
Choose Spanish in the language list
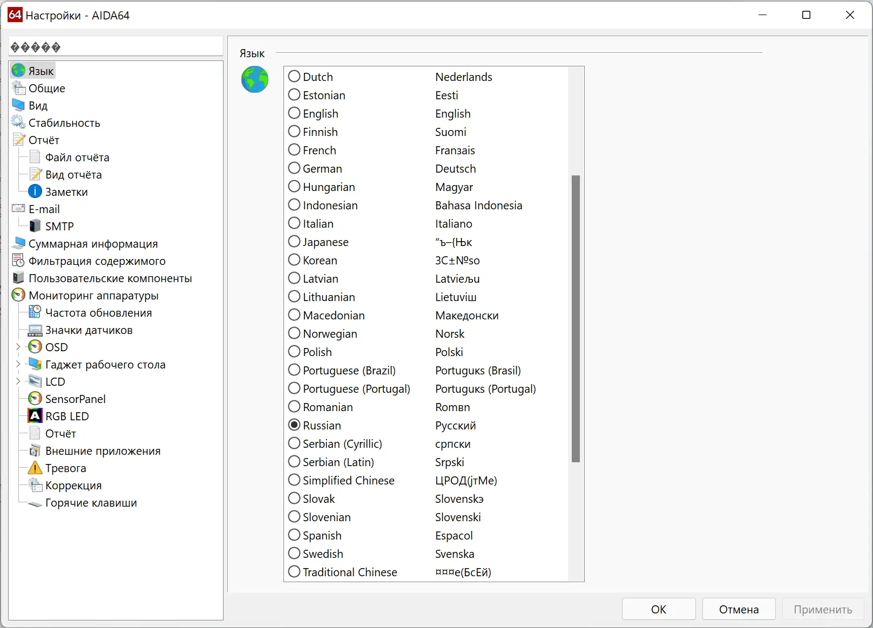tap(294, 535)
